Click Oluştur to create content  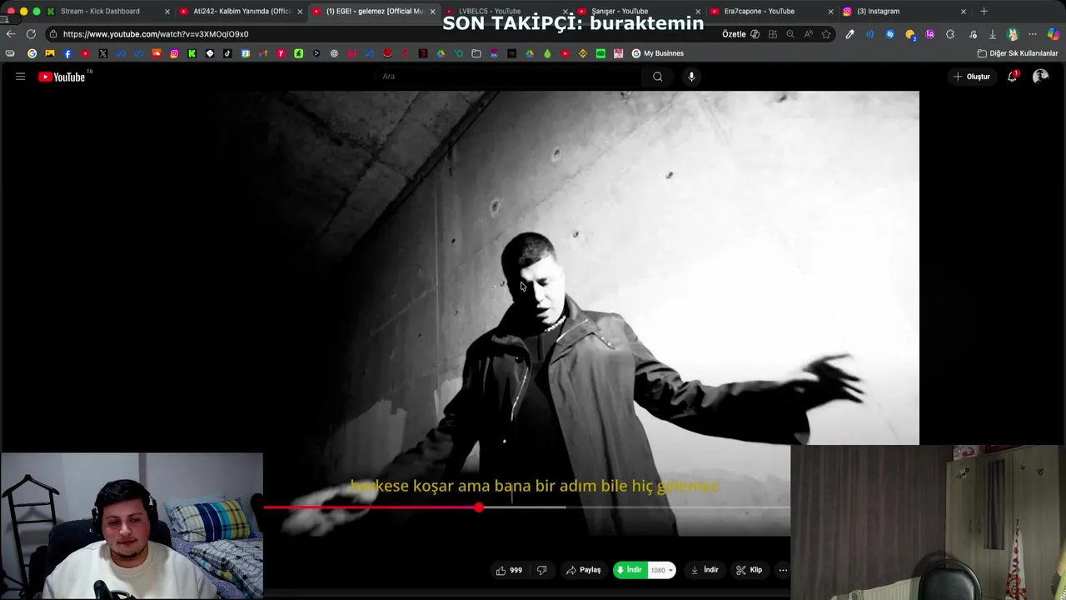pos(972,77)
